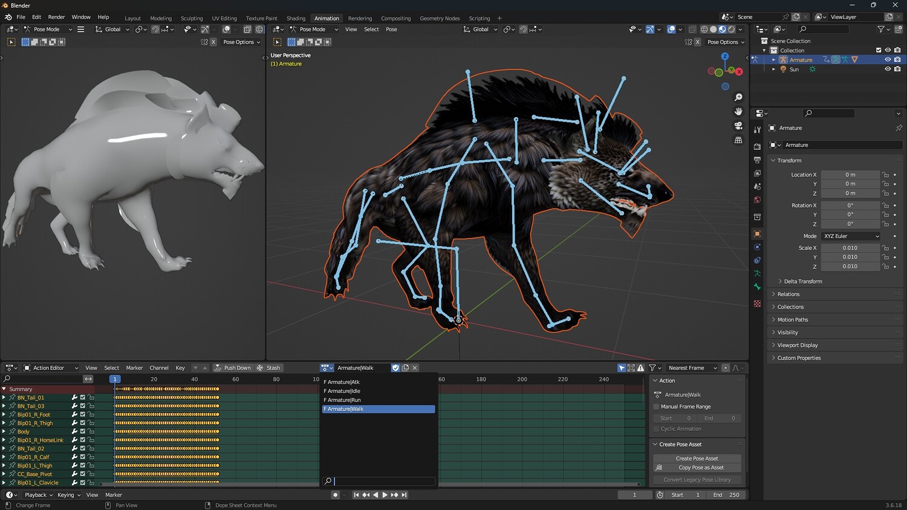907x510 pixels.
Task: Click the Location X value field
Action: [x=850, y=175]
